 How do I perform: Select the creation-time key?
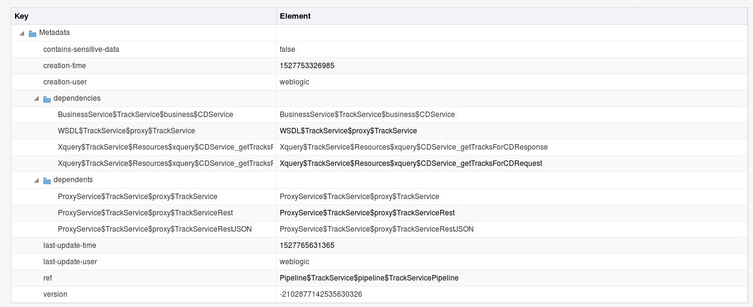pyautogui.click(x=66, y=66)
